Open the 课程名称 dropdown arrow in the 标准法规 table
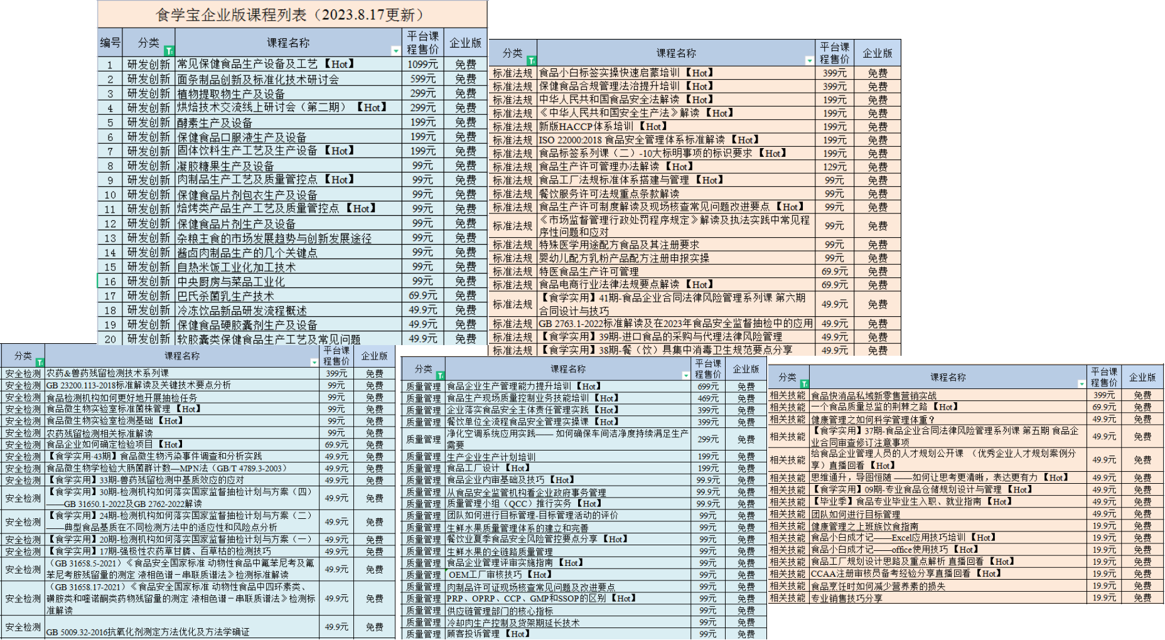Image resolution: width=1165 pixels, height=640 pixels. point(809,61)
